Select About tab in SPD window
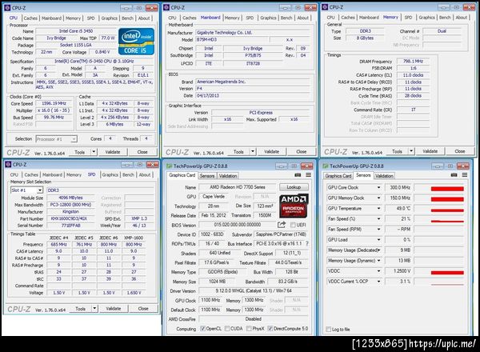 click(x=145, y=174)
